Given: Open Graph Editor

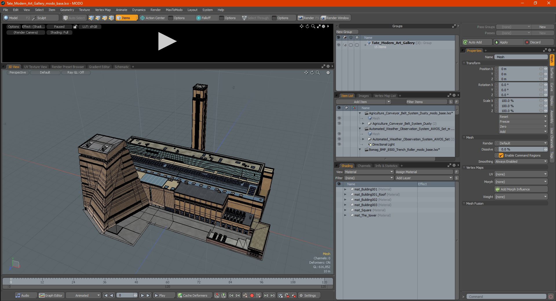Looking at the screenshot, I should click(x=51, y=296).
